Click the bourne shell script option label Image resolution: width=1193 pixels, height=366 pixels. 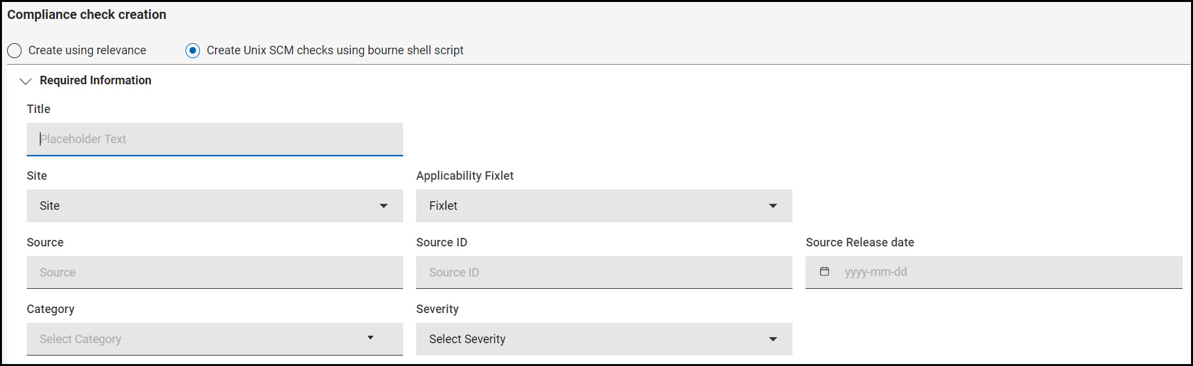[335, 50]
